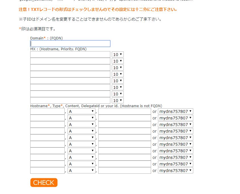Open the fourth MX priority dropdown
Image resolution: width=240 pixels, height=194 pixels.
[x=117, y=74]
